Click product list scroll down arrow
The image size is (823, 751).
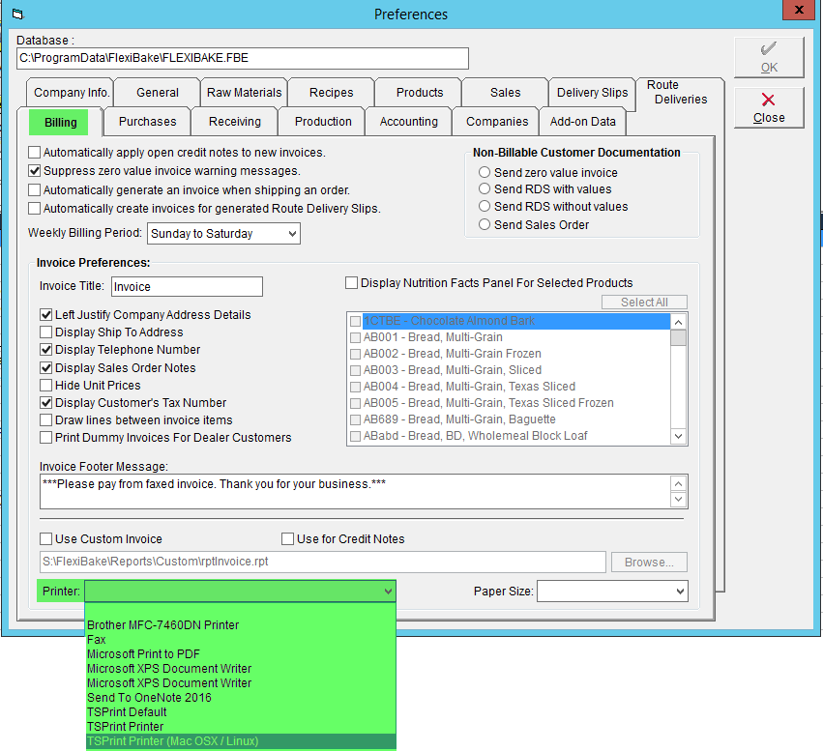[678, 436]
